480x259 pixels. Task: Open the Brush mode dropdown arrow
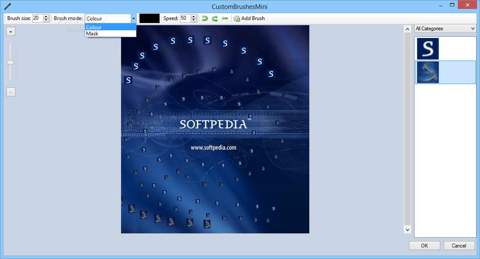(133, 19)
